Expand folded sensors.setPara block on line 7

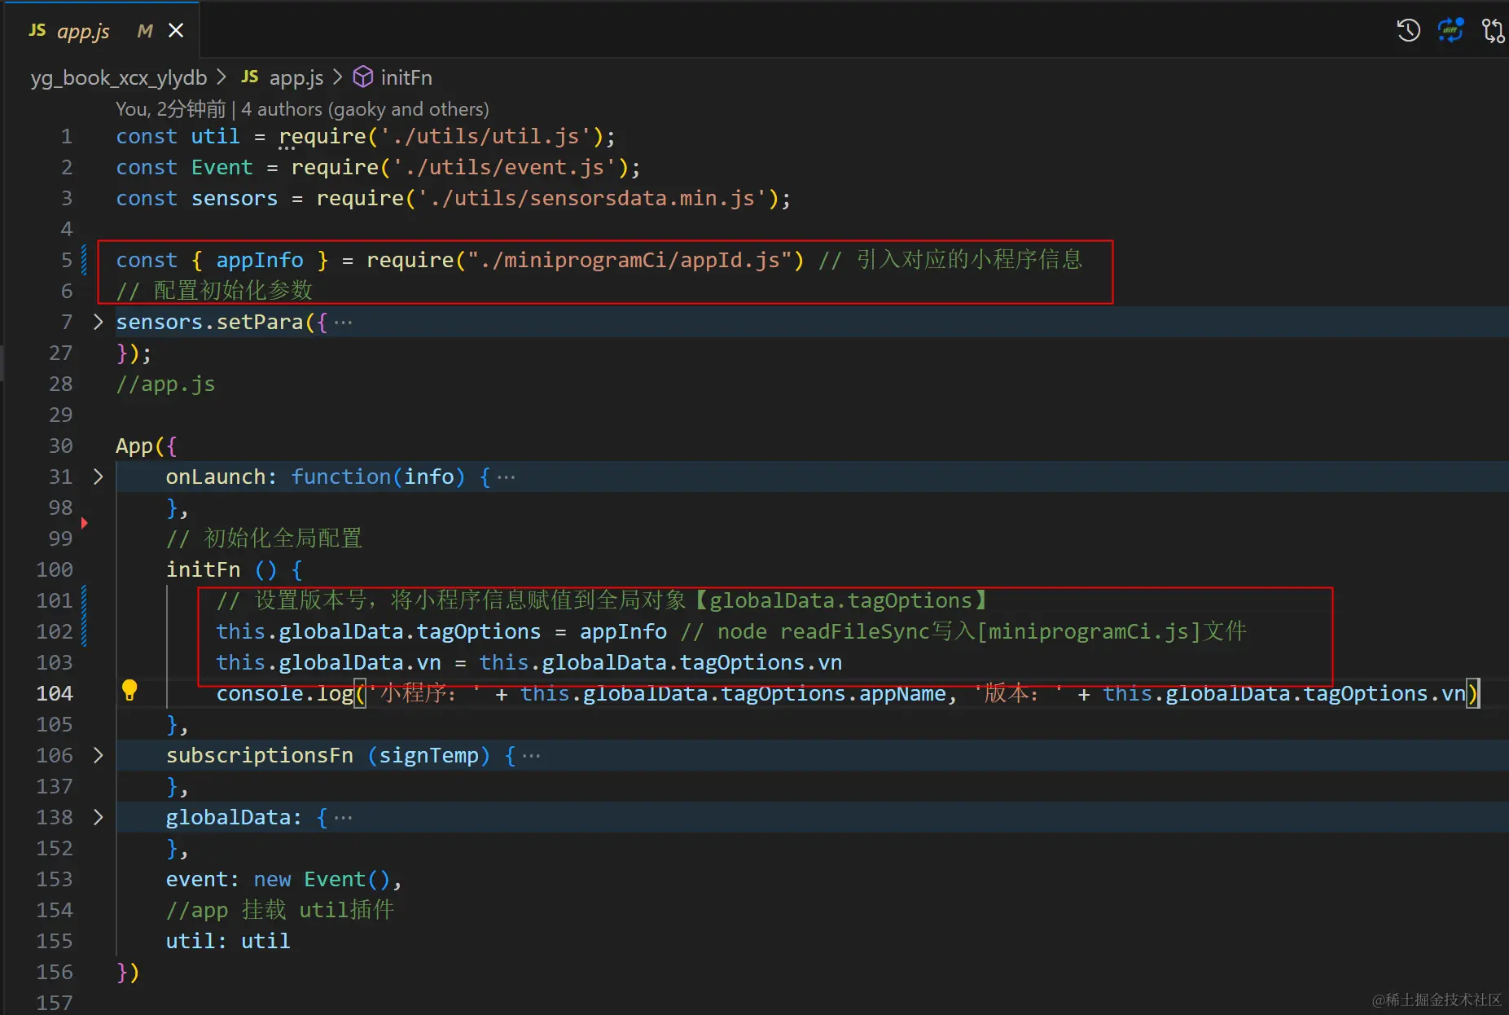tap(98, 322)
